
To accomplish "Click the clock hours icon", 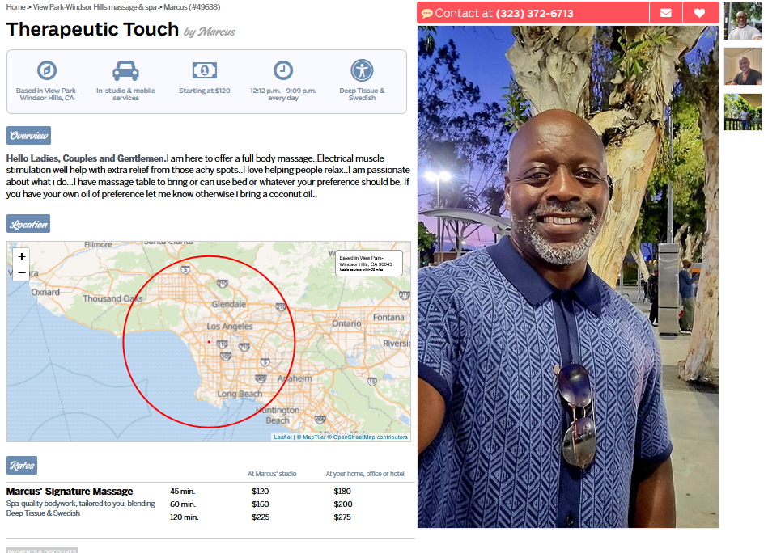I will (283, 70).
